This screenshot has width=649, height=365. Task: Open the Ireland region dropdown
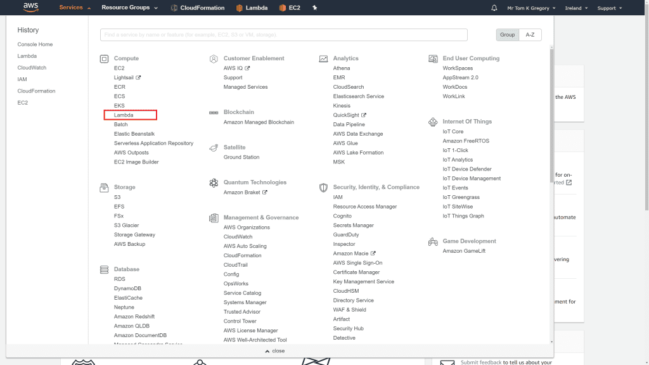click(x=577, y=8)
